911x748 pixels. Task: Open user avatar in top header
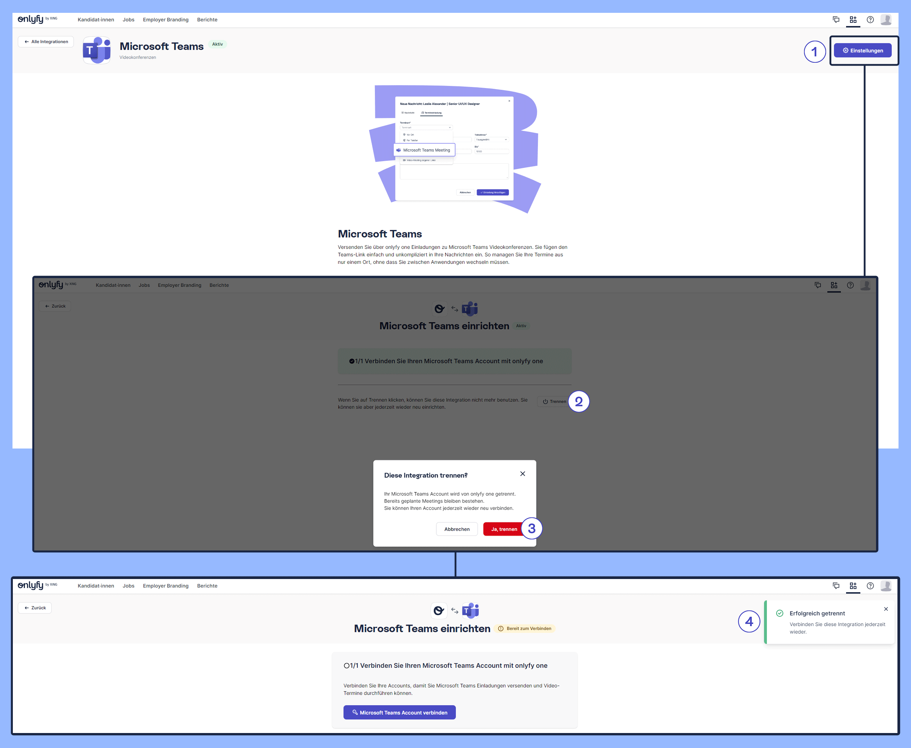point(886,20)
